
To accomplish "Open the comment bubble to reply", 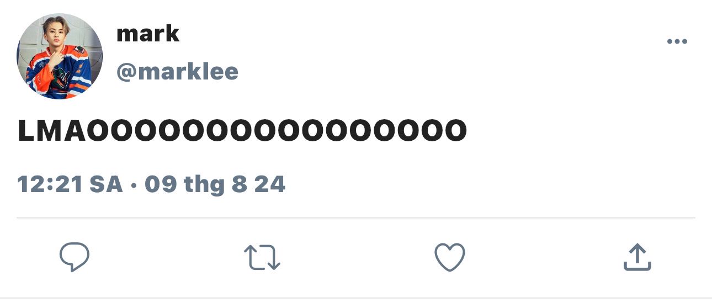I will pyautogui.click(x=75, y=257).
